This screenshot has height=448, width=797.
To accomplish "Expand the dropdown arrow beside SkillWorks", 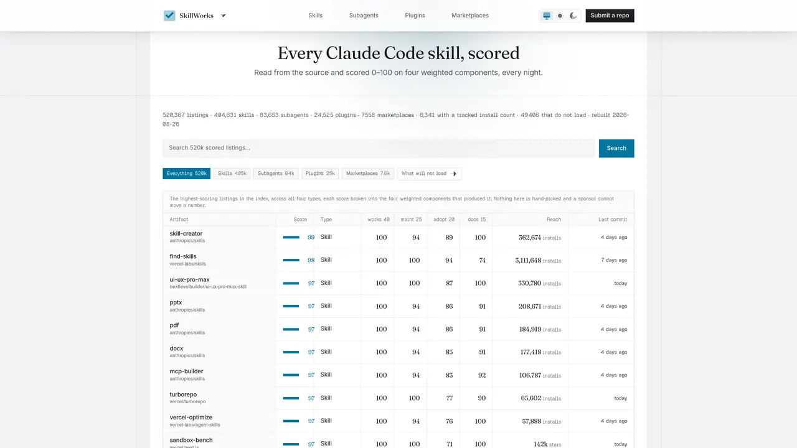I will pos(224,16).
